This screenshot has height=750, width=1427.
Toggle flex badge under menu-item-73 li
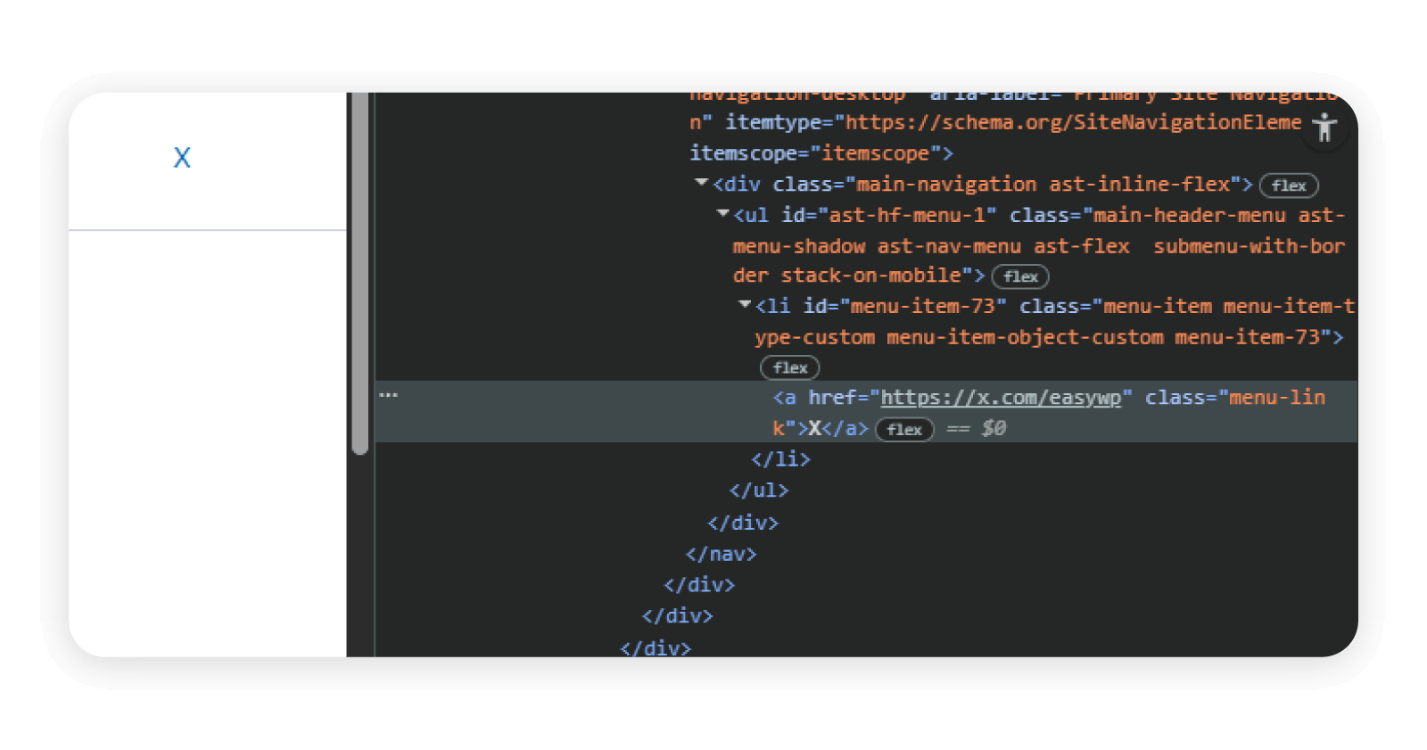(x=789, y=367)
